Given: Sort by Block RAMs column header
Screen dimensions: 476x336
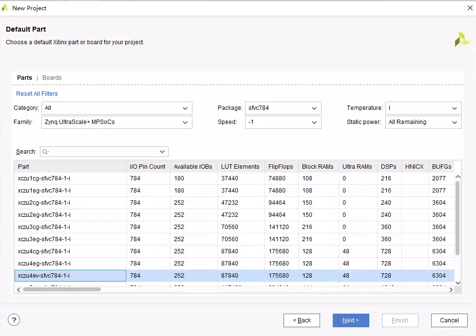Looking at the screenshot, I should coord(319,167).
